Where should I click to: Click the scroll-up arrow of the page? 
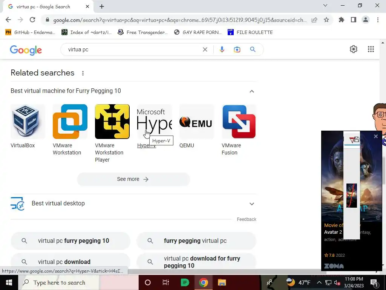pos(383,43)
